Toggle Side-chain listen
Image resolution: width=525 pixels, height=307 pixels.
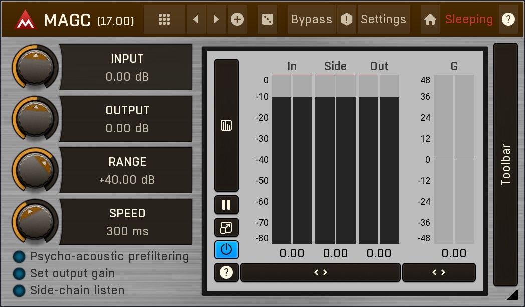click(19, 290)
